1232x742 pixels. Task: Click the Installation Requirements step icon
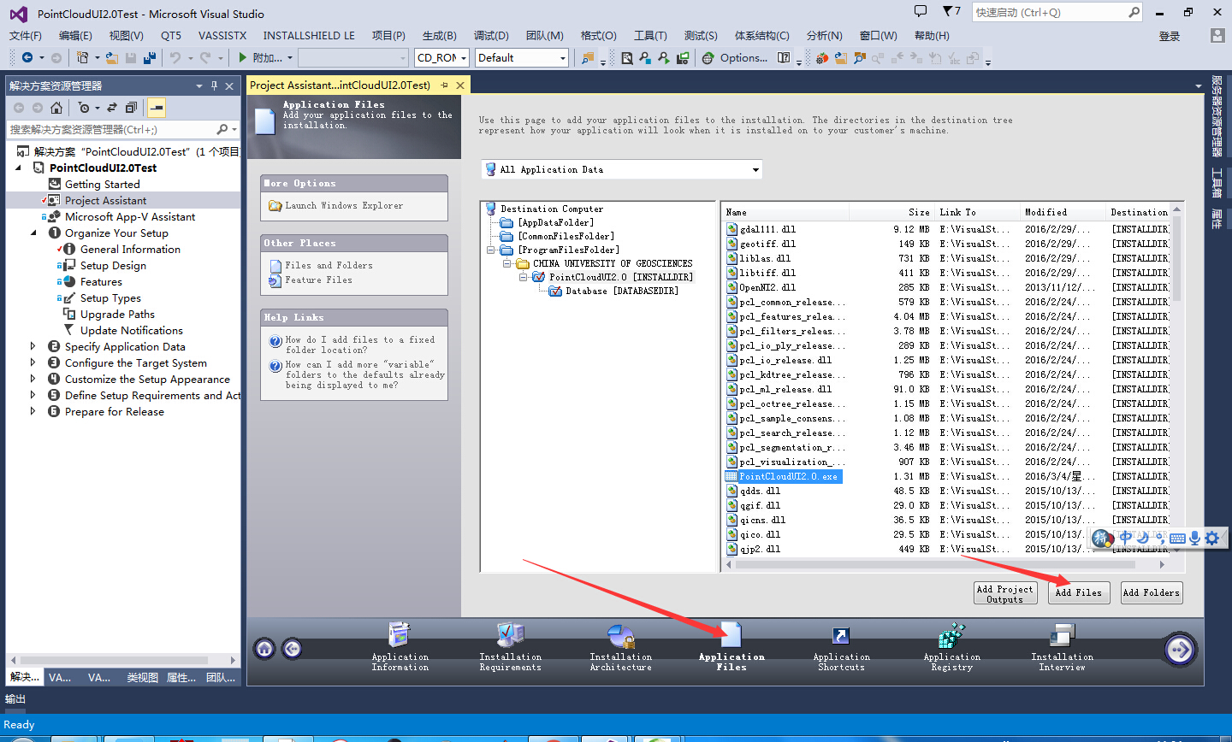pos(510,635)
